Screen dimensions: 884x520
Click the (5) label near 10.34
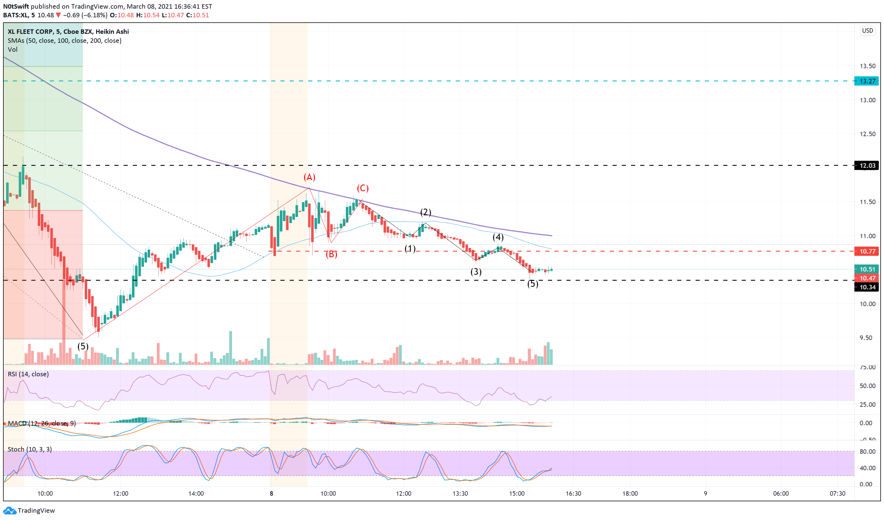tap(533, 284)
